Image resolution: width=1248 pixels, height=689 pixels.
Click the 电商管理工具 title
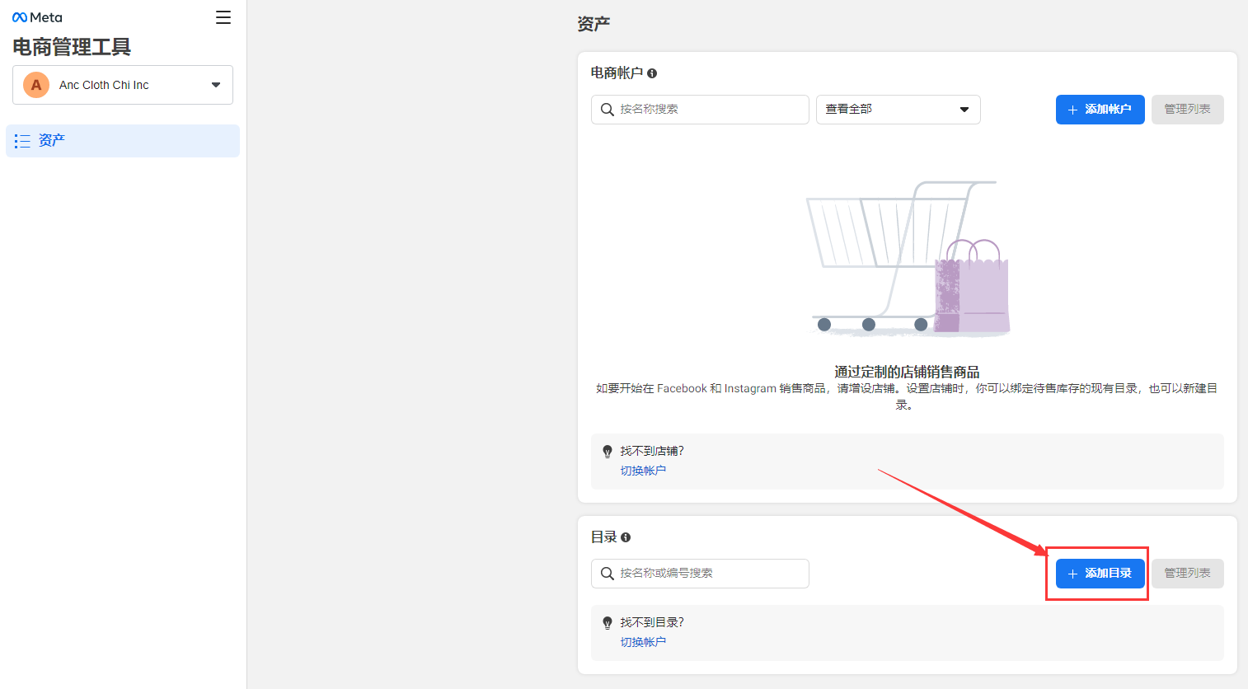click(72, 47)
